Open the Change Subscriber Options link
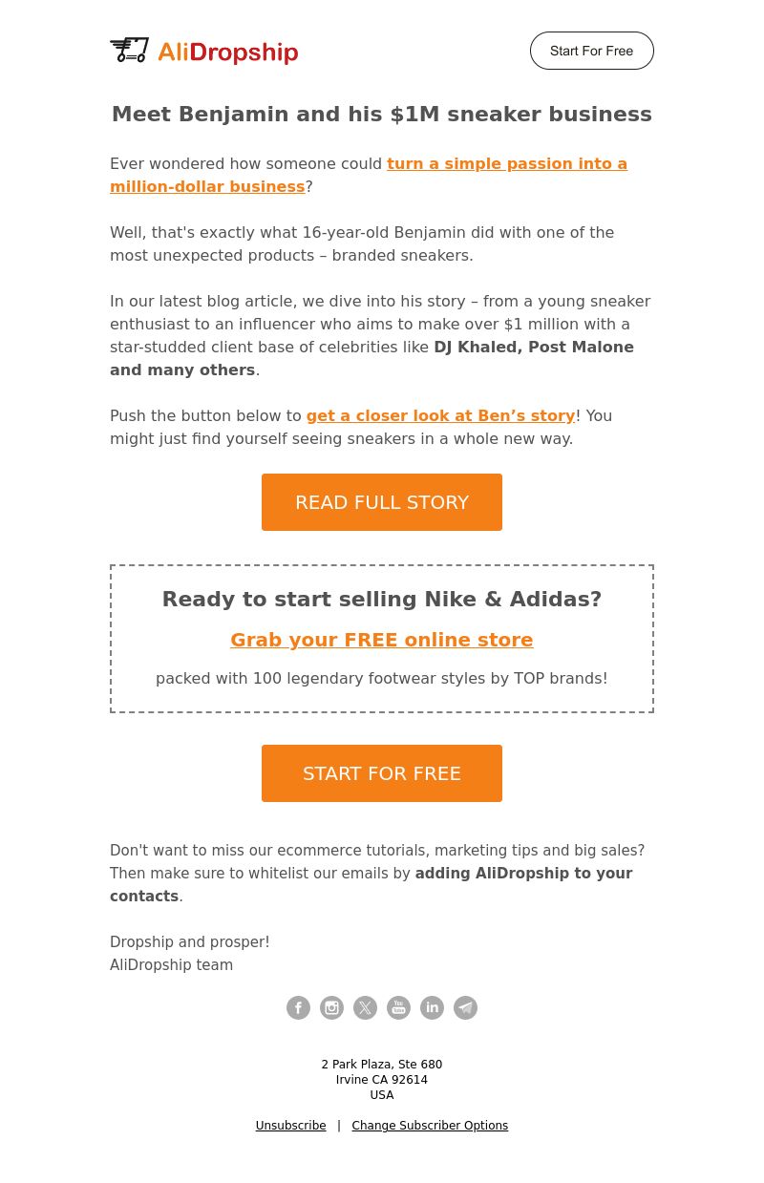This screenshot has width=764, height=1183. pyautogui.click(x=430, y=1126)
